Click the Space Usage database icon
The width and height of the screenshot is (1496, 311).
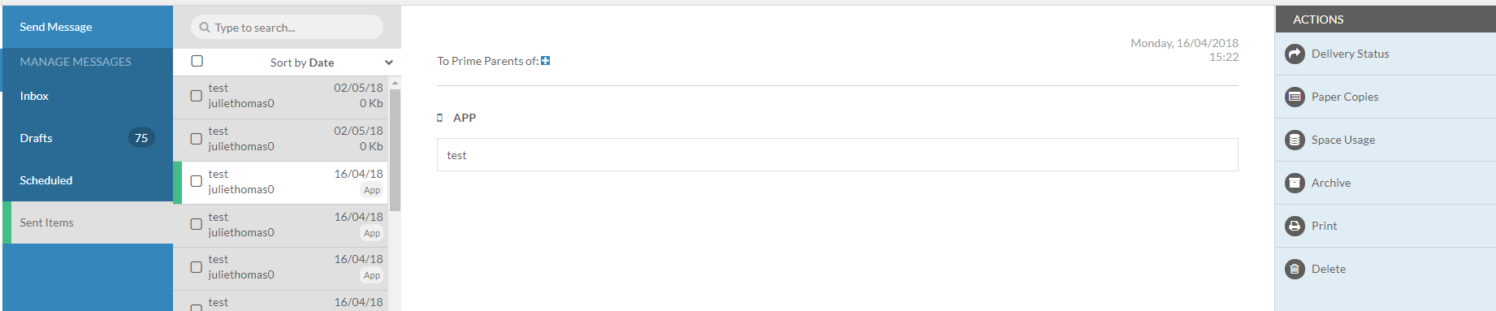[1295, 140]
